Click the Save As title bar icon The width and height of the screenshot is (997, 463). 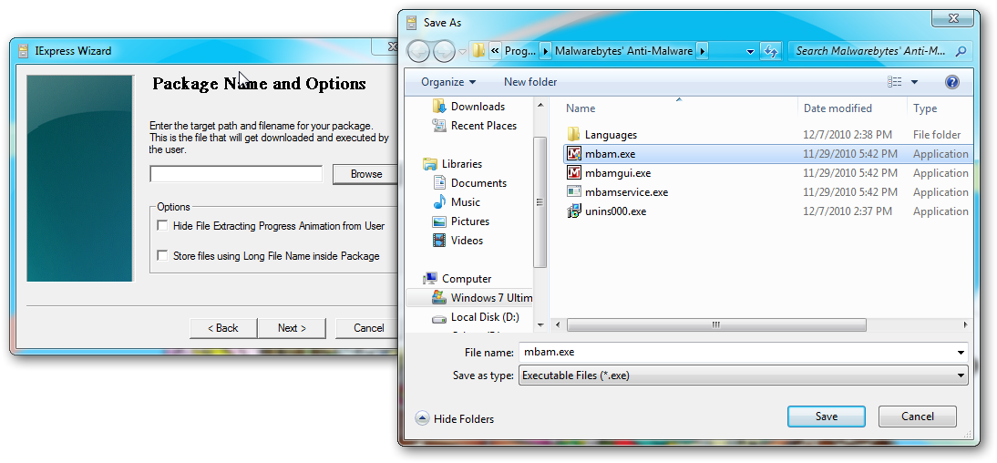click(x=411, y=22)
